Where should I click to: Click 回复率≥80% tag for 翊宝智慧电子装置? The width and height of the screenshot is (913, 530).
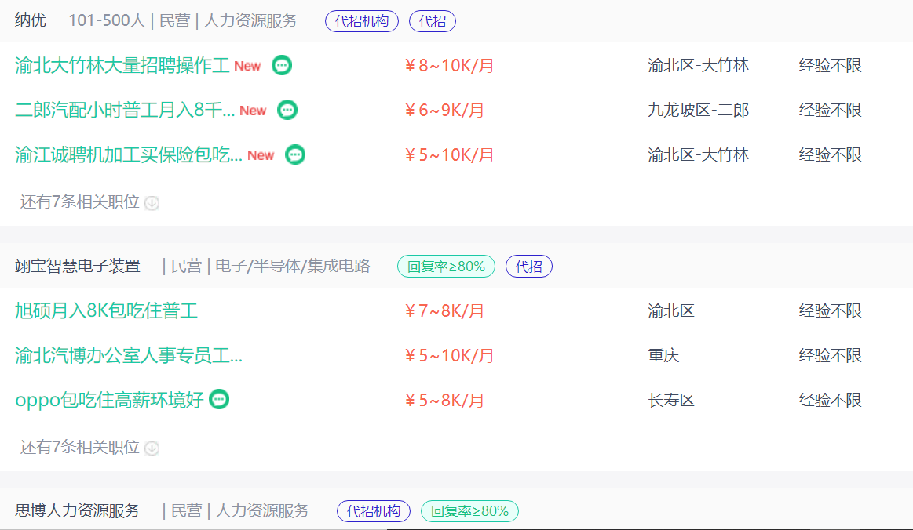coord(447,267)
